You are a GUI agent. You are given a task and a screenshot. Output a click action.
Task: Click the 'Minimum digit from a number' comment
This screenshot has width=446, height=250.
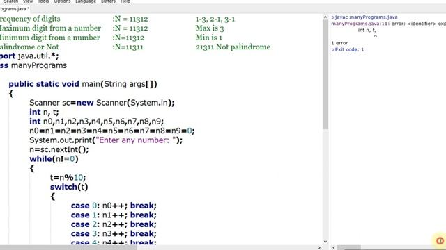pos(49,37)
